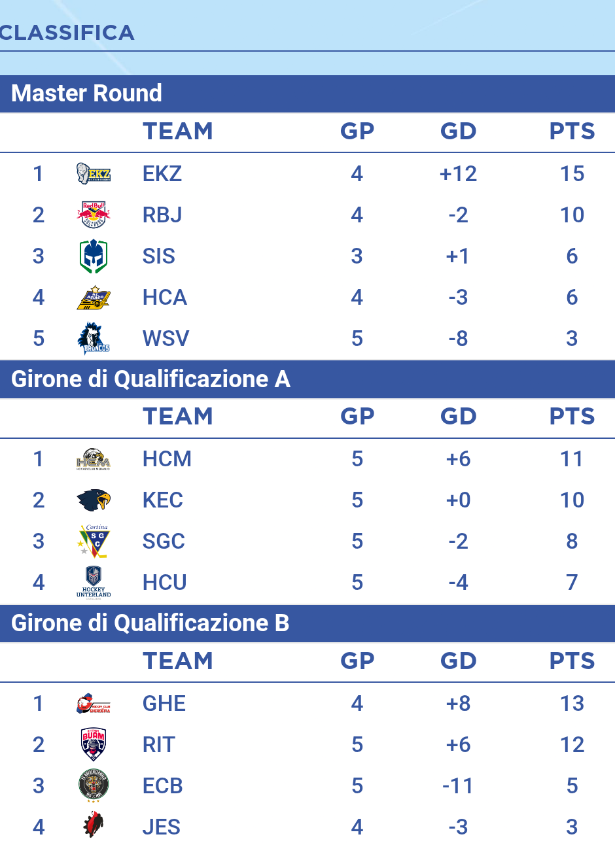This screenshot has height=843, width=615.
Task: Select the SIS helmet team logo
Action: [x=93, y=256]
